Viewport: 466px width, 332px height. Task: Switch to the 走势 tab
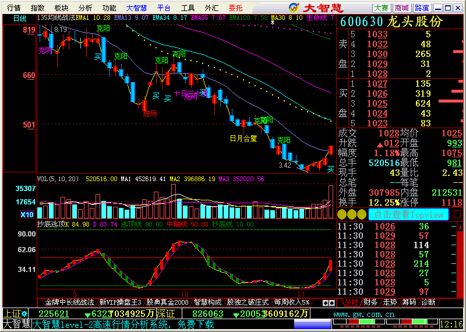[390, 302]
